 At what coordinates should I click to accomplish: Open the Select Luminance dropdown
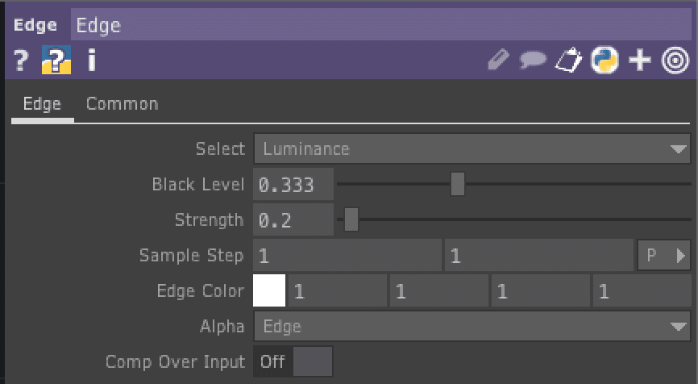[472, 149]
